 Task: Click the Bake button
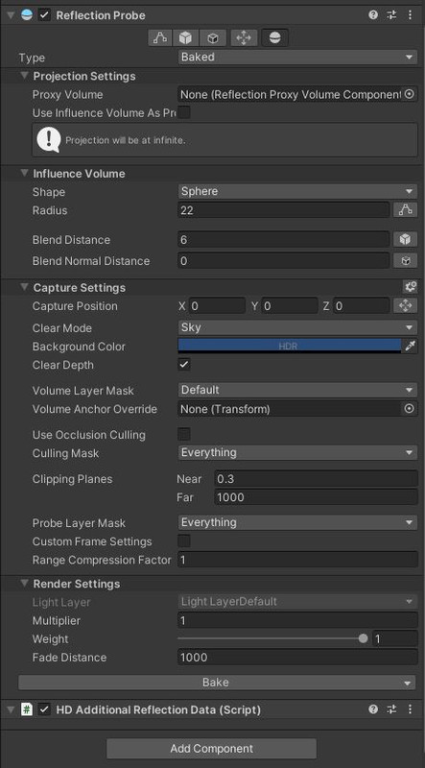pos(217,683)
